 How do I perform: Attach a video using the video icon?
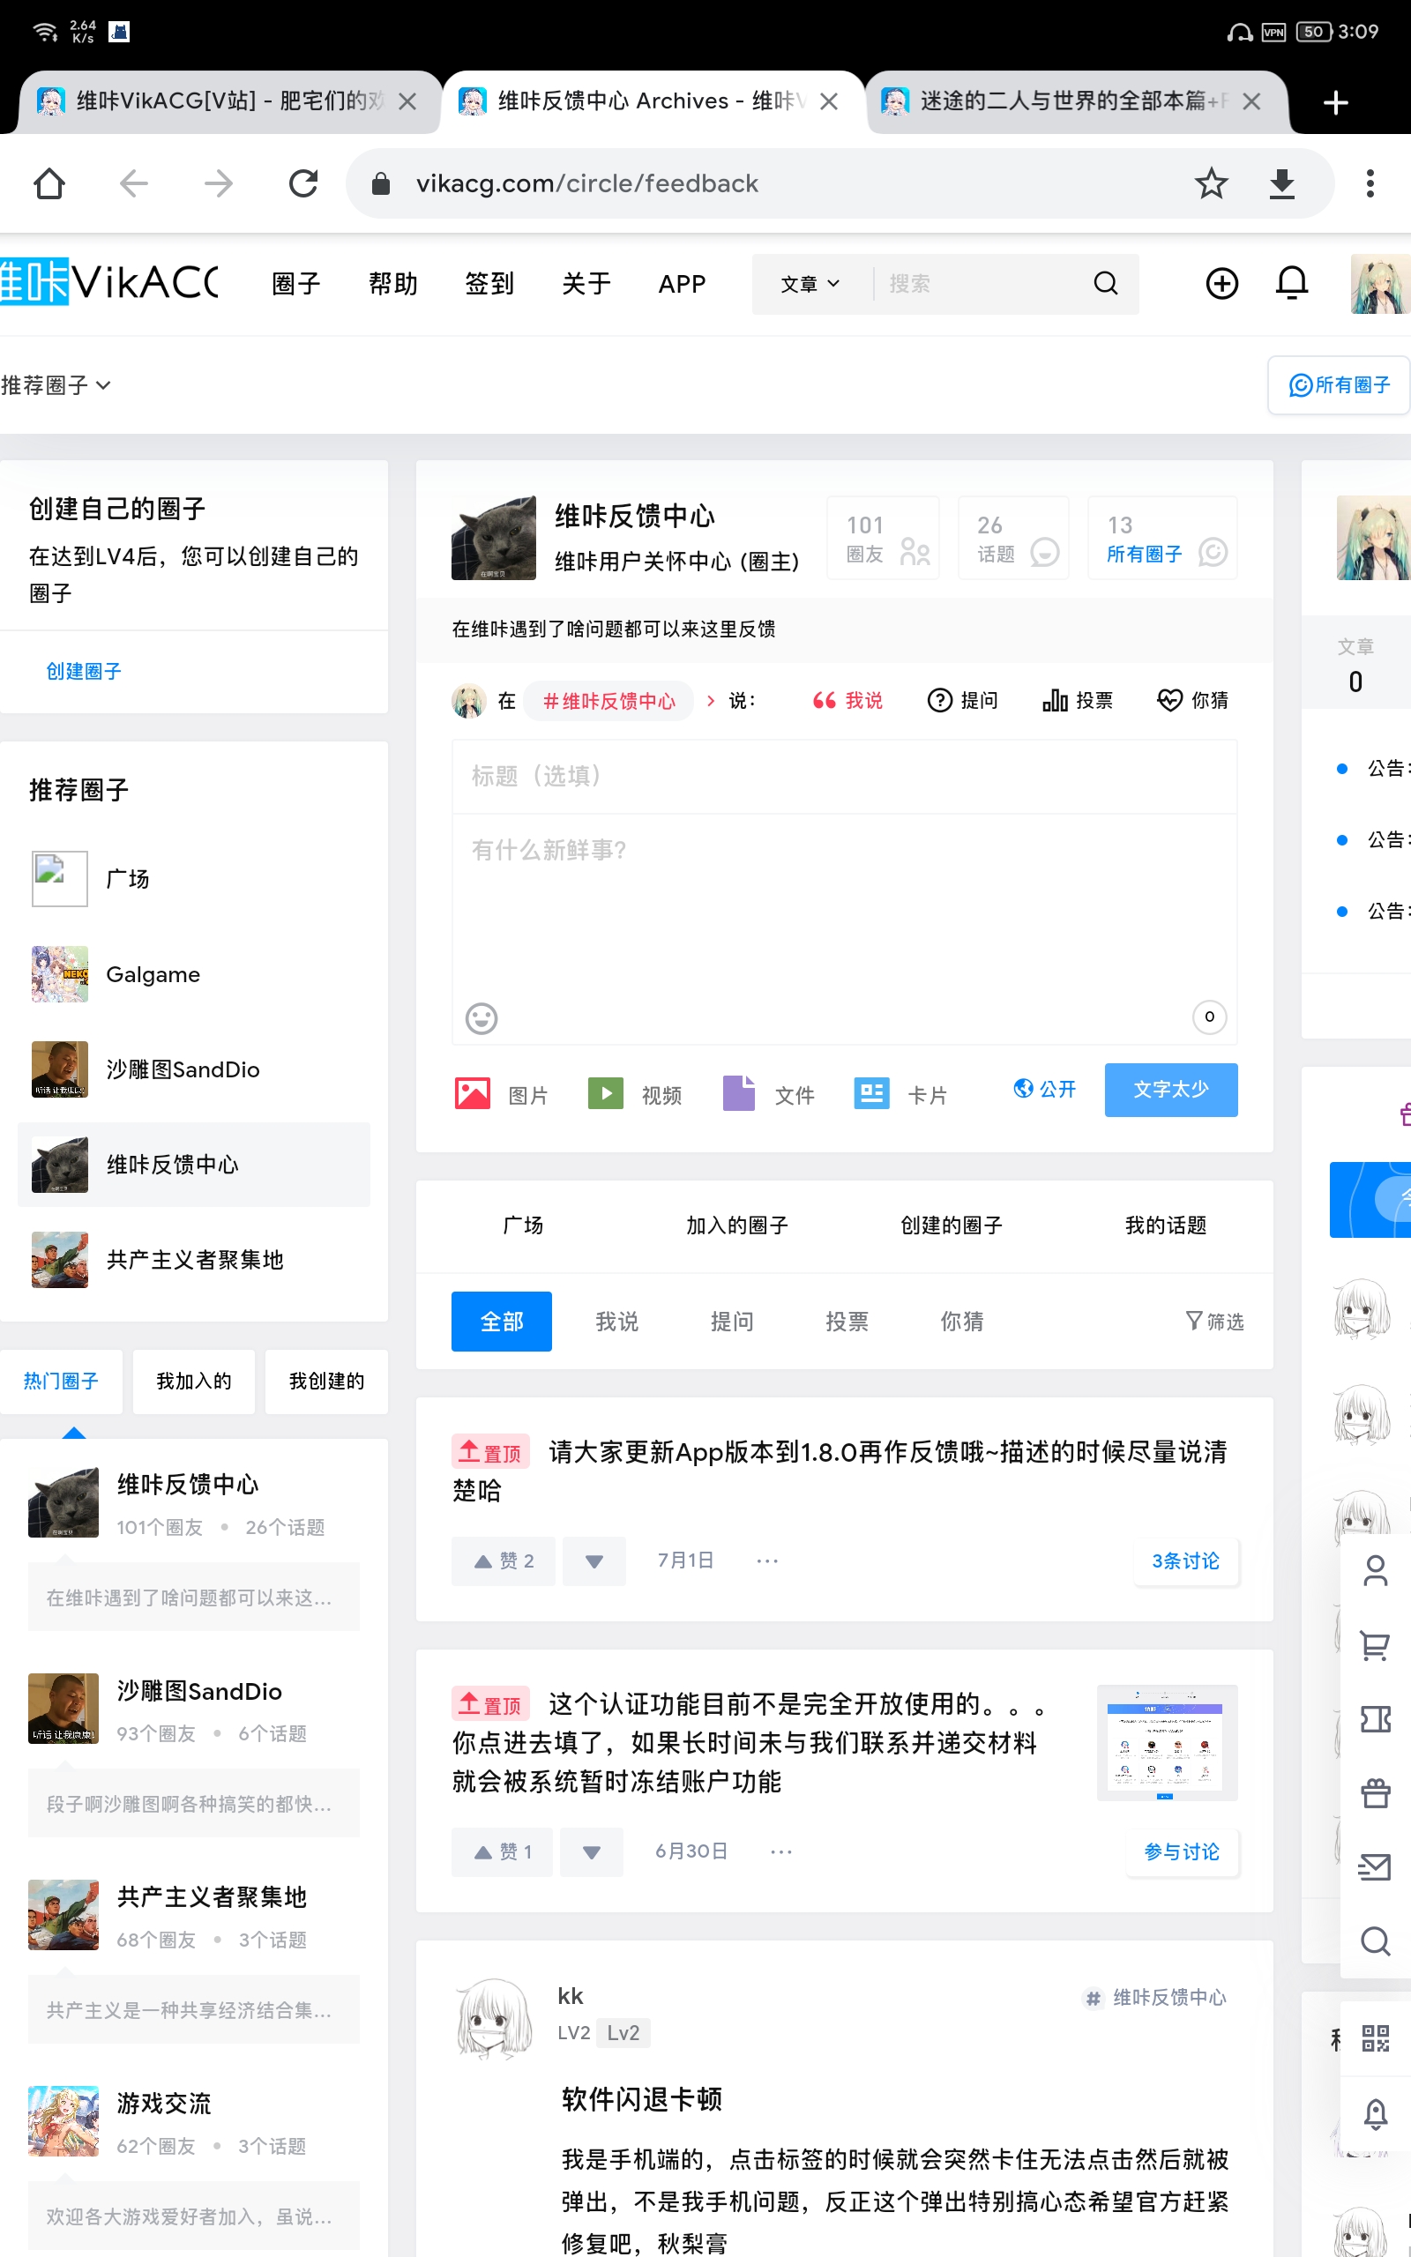pos(606,1093)
